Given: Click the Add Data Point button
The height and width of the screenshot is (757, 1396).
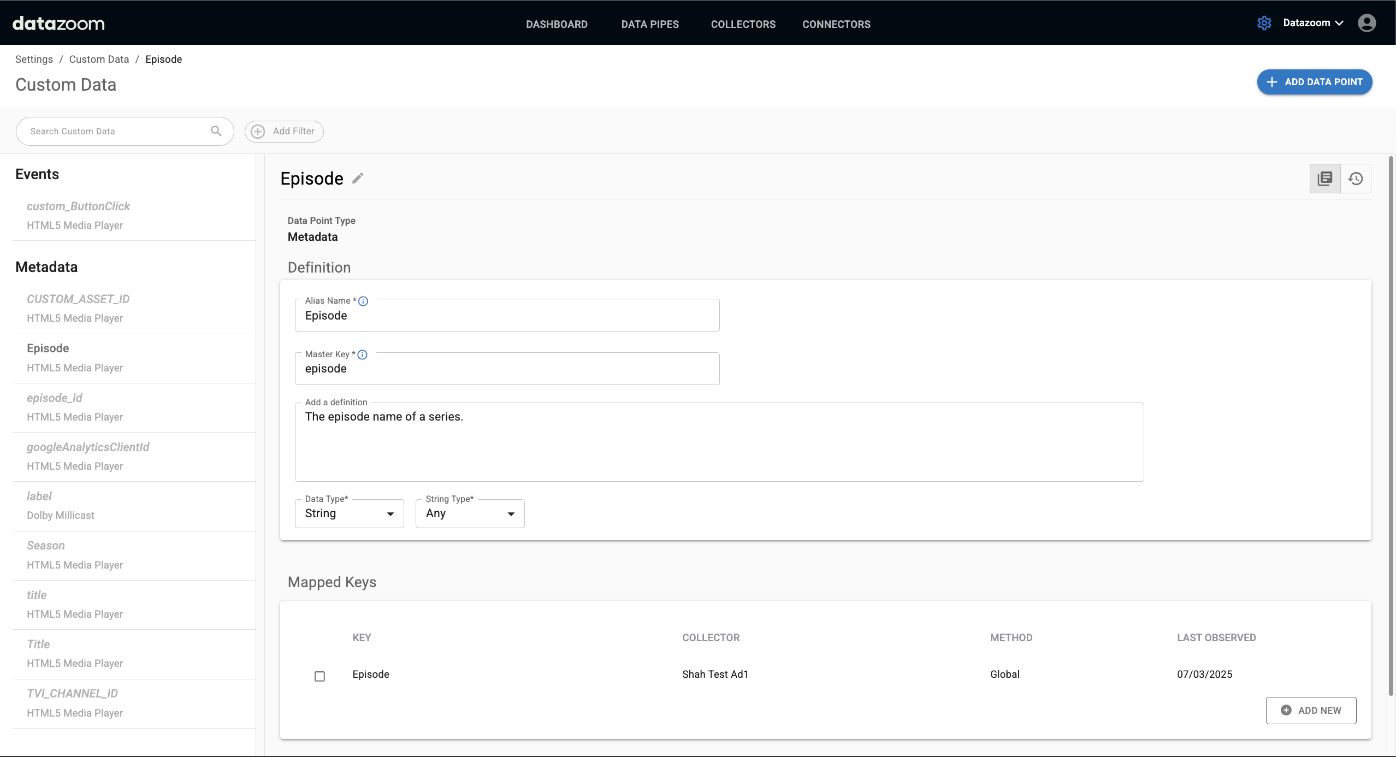Looking at the screenshot, I should [x=1314, y=82].
